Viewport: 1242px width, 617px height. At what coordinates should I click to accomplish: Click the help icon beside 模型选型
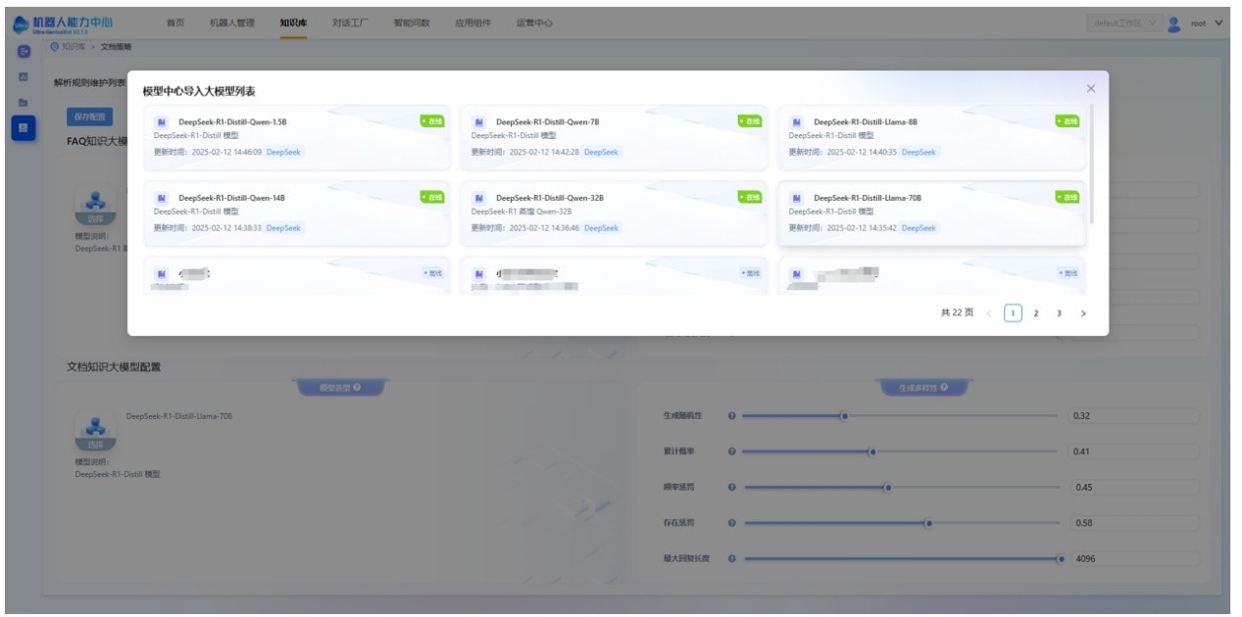357,388
